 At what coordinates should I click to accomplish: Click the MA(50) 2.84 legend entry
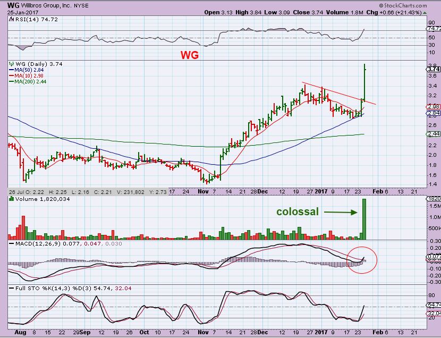pyautogui.click(x=29, y=70)
